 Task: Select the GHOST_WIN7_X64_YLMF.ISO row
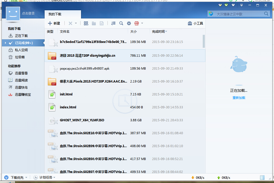click(125, 120)
